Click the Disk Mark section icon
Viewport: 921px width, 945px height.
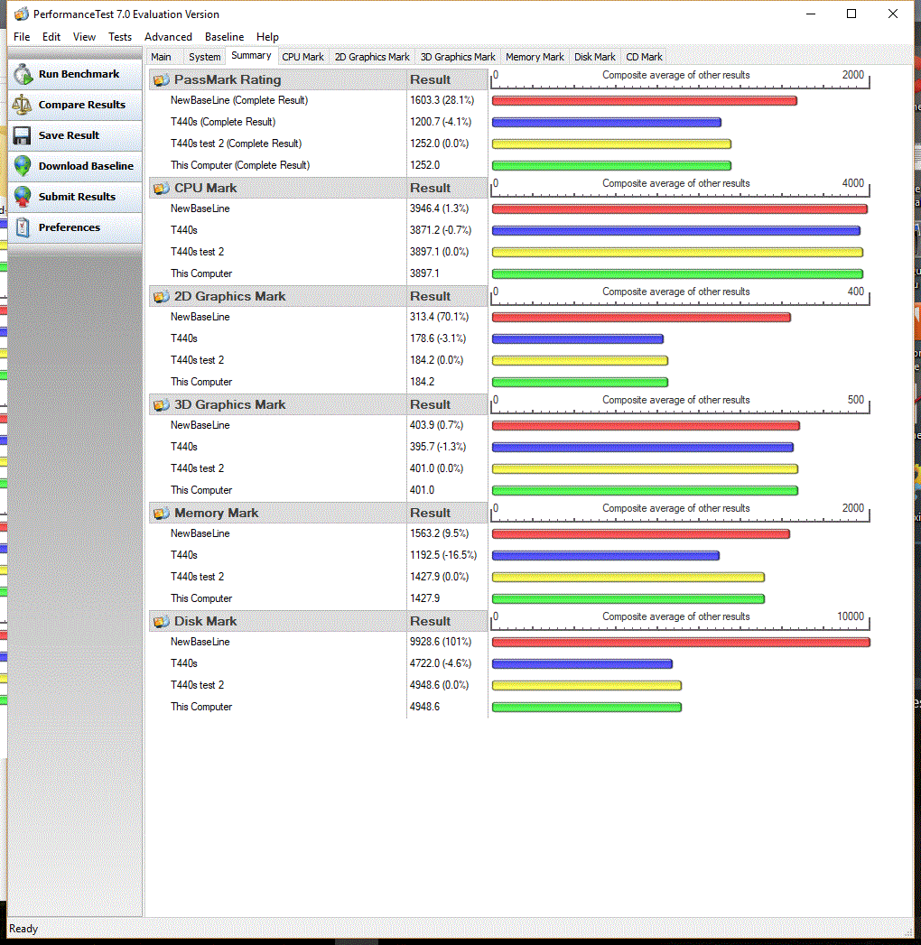coord(161,621)
